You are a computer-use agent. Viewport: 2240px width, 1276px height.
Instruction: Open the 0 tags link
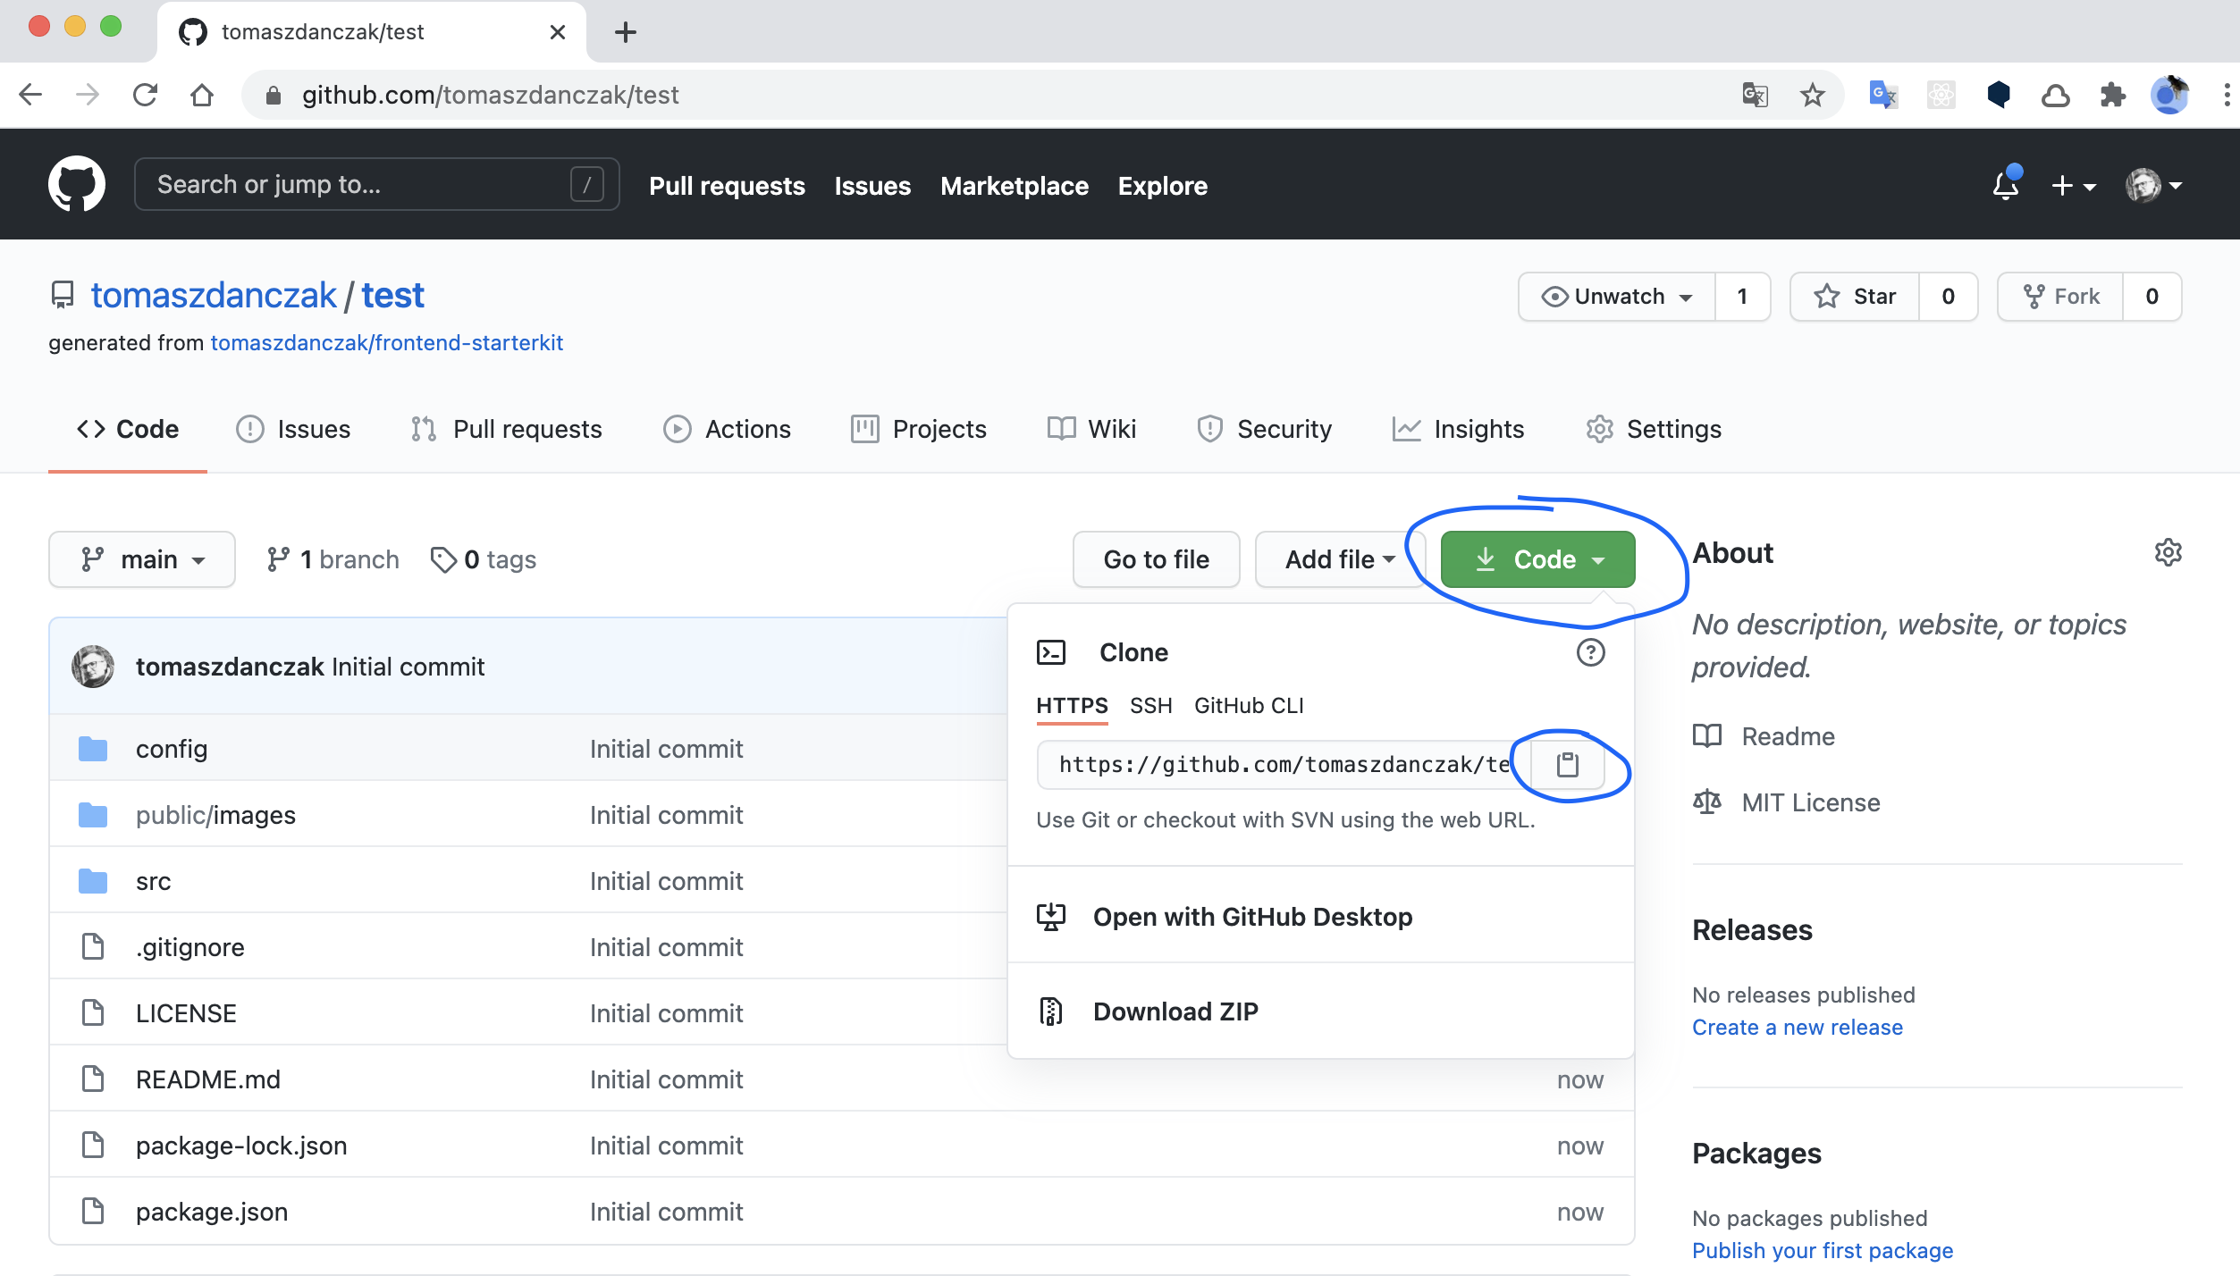[x=484, y=559]
